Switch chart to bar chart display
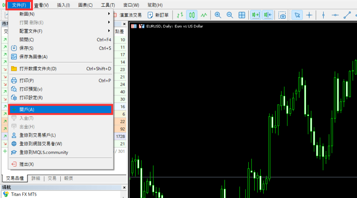 click(180, 15)
